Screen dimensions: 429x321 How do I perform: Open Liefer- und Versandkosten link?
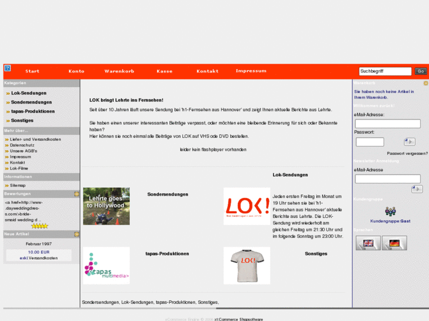click(35, 140)
